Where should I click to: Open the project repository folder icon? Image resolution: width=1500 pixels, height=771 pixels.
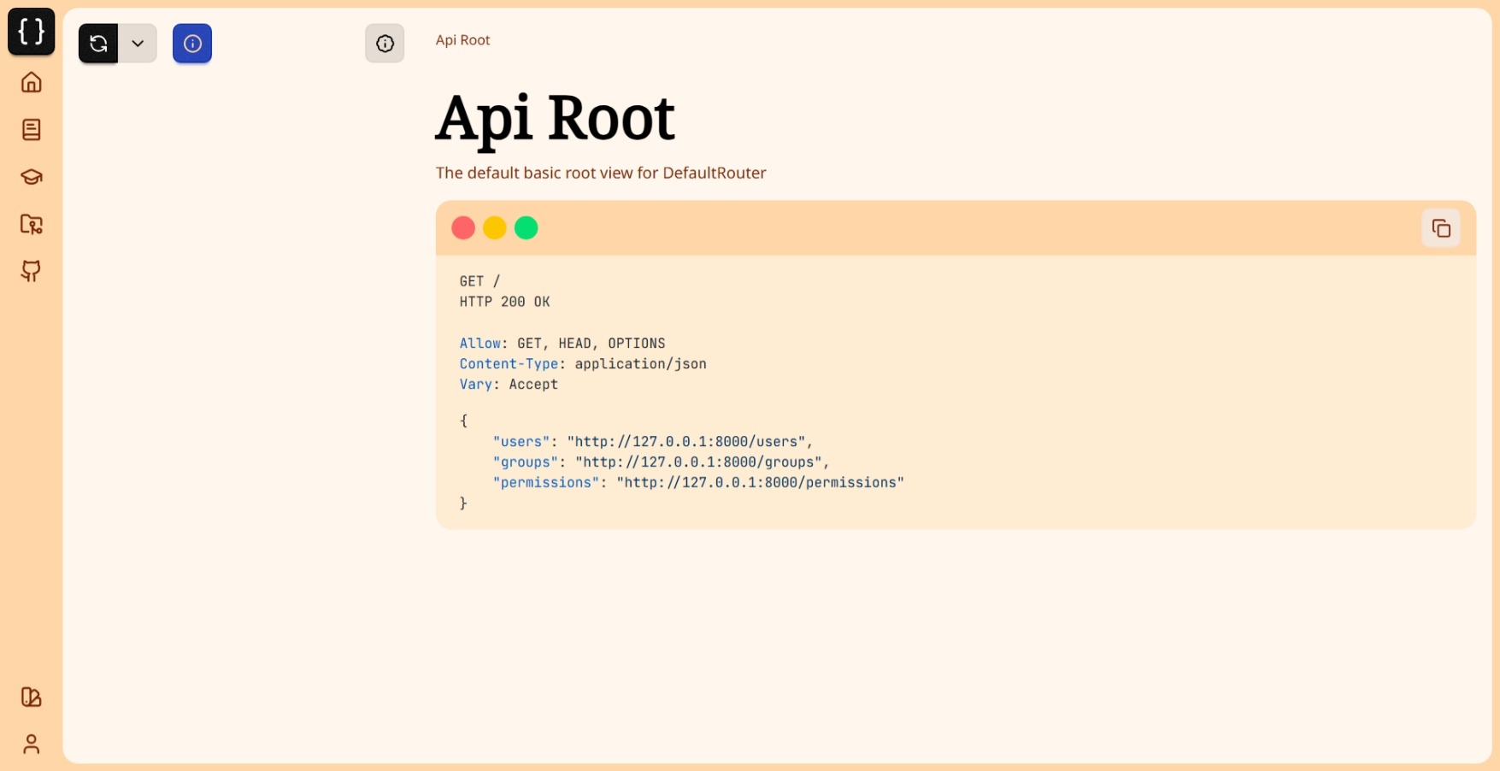pos(31,224)
